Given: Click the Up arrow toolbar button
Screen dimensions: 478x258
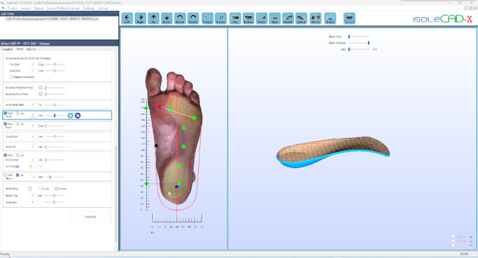Looking at the screenshot, I should coord(153,18).
